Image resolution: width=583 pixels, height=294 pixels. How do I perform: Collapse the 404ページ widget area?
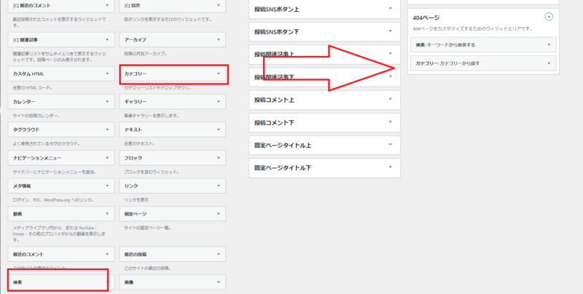(549, 15)
